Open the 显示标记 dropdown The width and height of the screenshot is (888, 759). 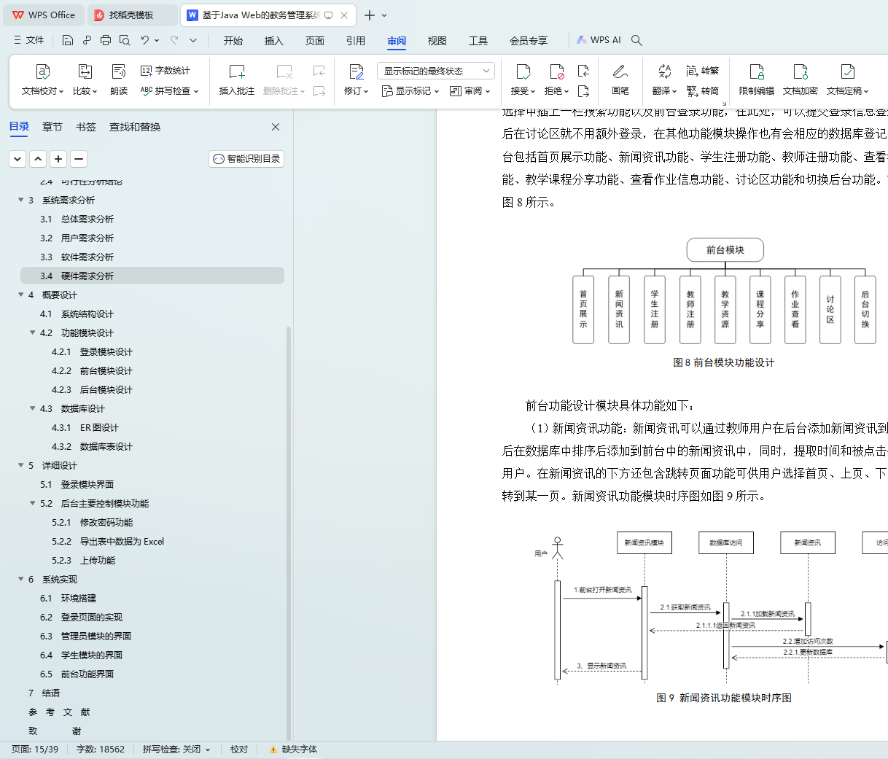point(411,91)
